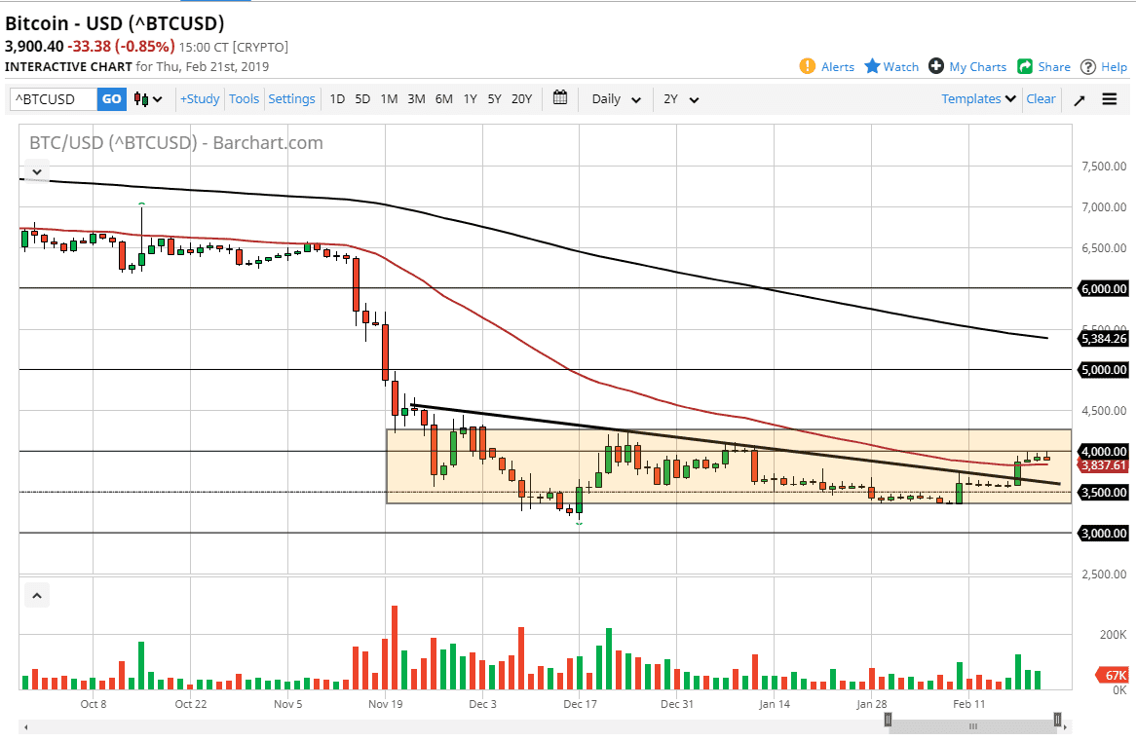Click the ^BTCUSD symbol input field
This screenshot has width=1136, height=741.
click(52, 98)
